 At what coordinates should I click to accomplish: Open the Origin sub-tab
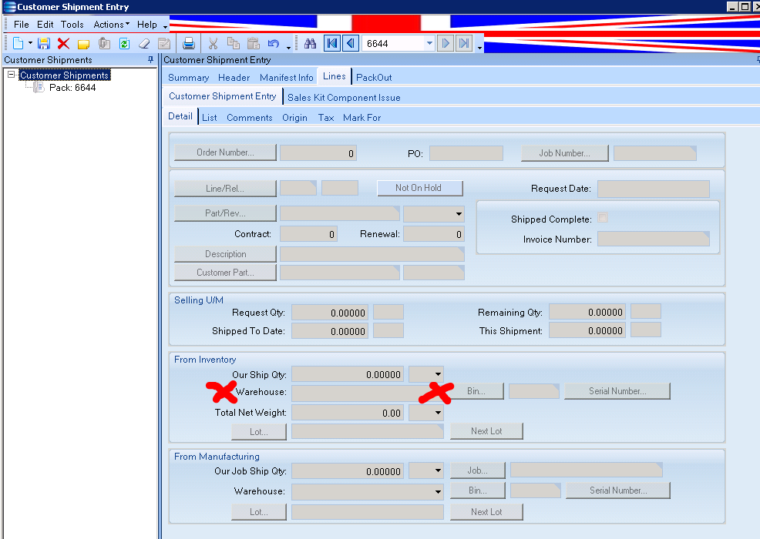point(294,118)
